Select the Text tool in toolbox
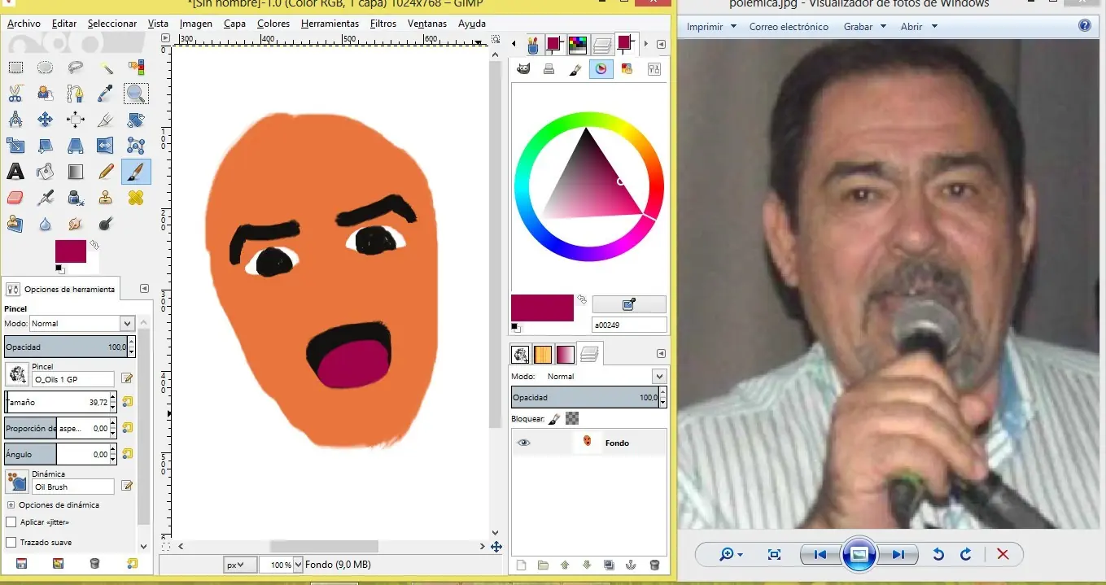 (x=15, y=172)
